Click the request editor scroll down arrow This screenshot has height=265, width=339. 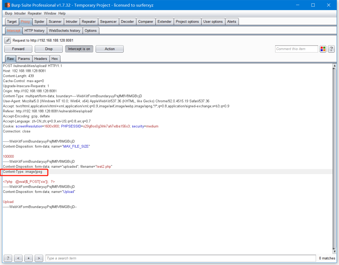coord(334,251)
